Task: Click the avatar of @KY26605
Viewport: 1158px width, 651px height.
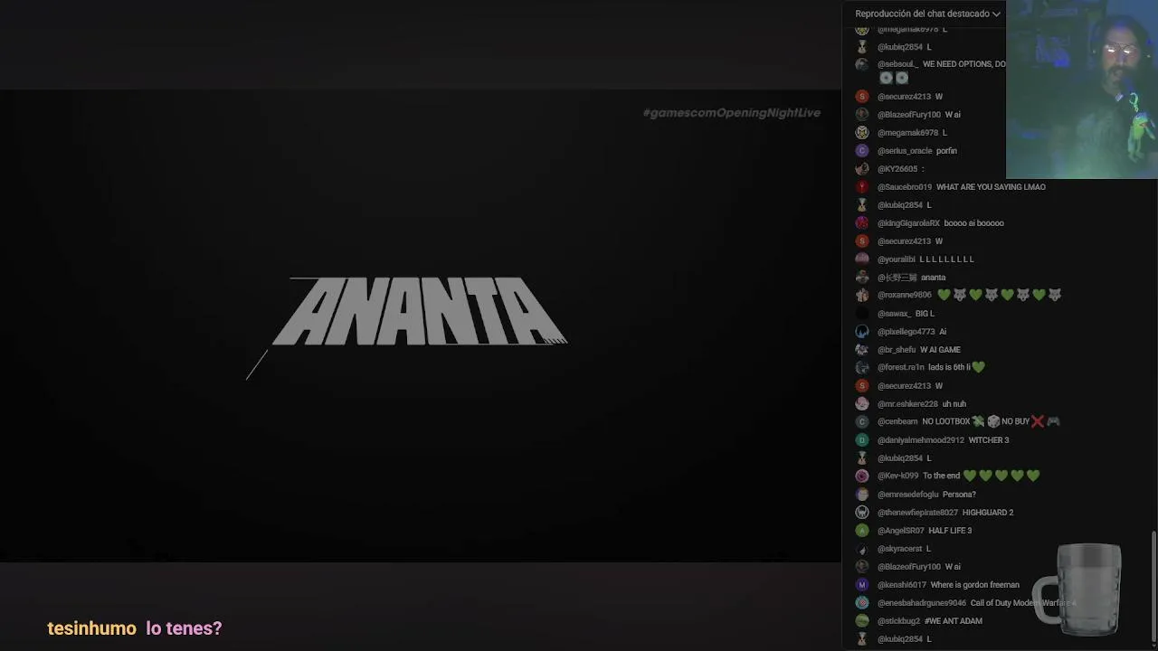Action: click(862, 169)
